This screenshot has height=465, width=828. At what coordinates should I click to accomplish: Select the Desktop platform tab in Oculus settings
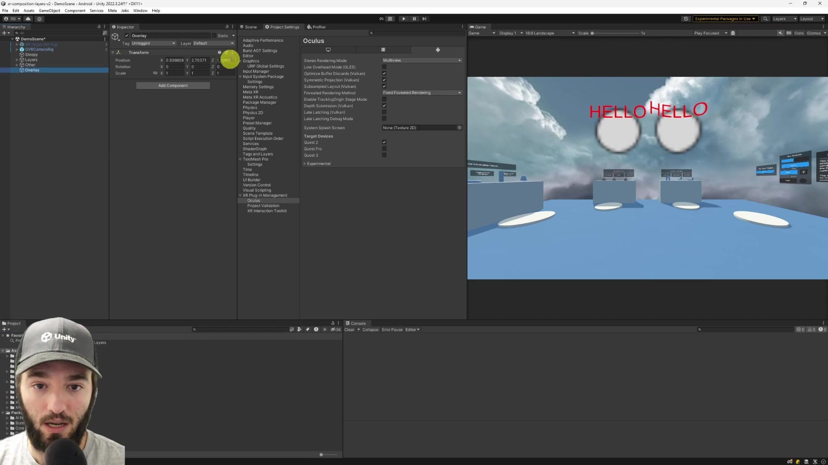(328, 50)
